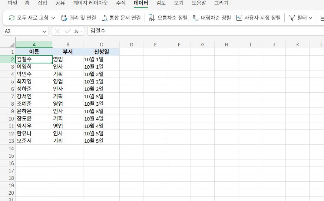
Task: Switch to the 삽입 tab
Action: pos(43,3)
